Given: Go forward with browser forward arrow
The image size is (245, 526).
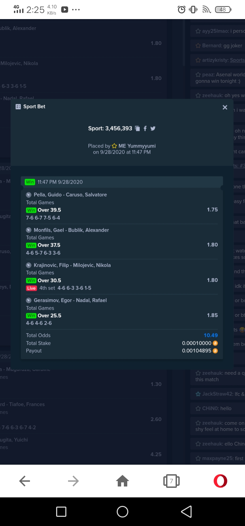Looking at the screenshot, I should click(x=73, y=481).
